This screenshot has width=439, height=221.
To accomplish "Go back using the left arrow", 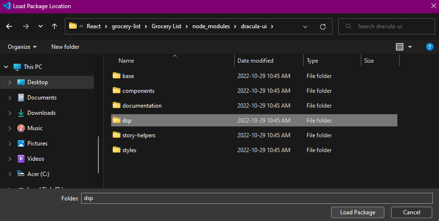I will pos(9,26).
